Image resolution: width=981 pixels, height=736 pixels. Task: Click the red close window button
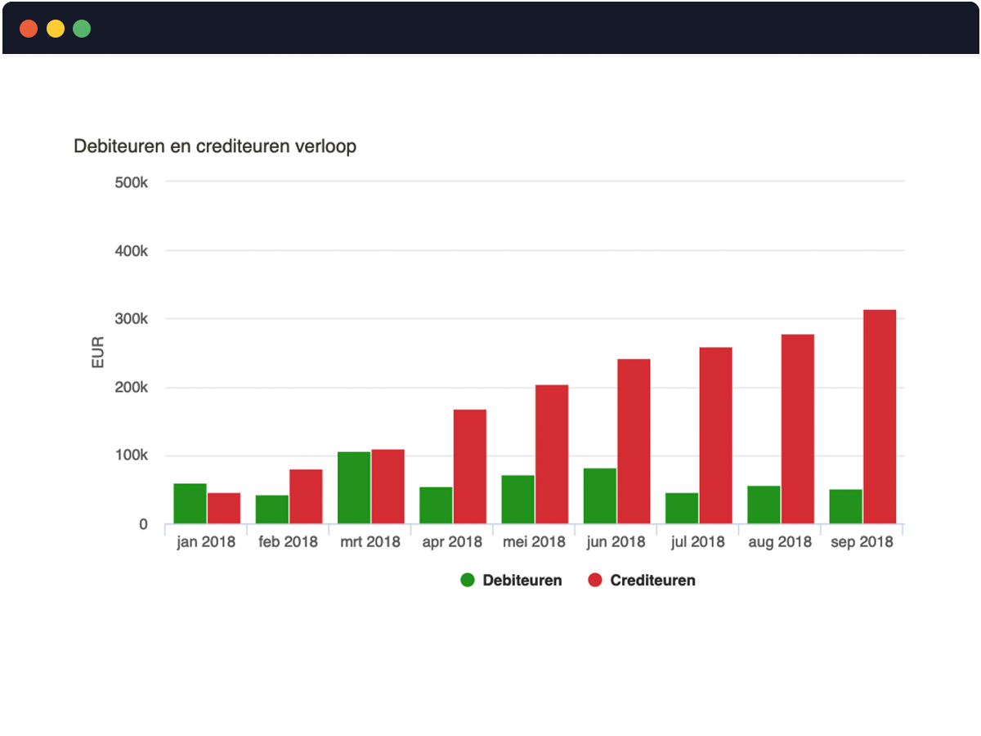click(29, 29)
